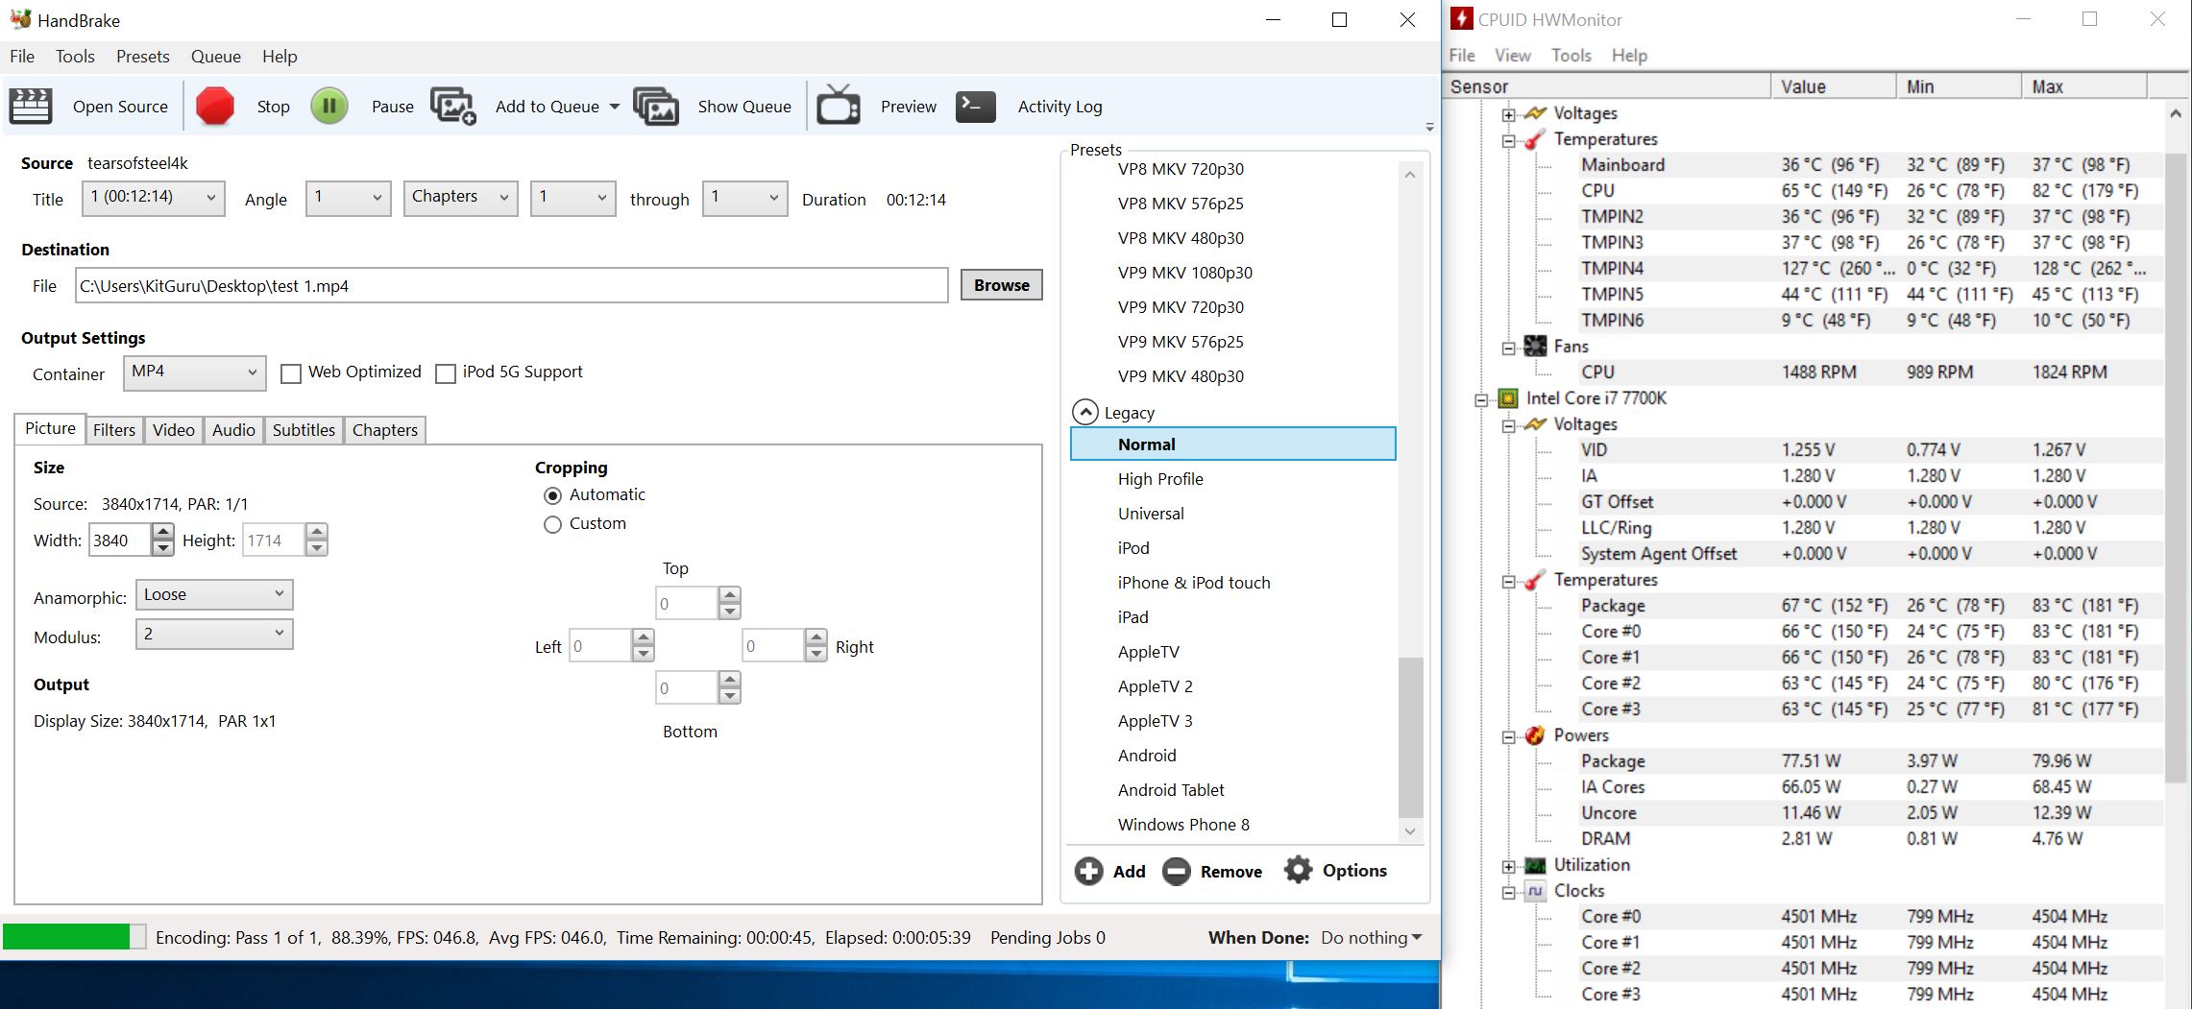
Task: Click the Browse destination button
Action: pyautogui.click(x=1002, y=285)
